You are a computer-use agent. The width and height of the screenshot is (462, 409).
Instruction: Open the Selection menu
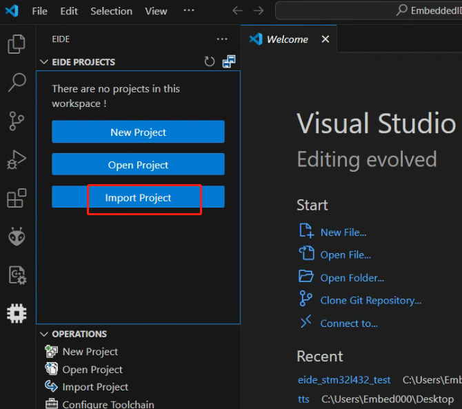(112, 11)
